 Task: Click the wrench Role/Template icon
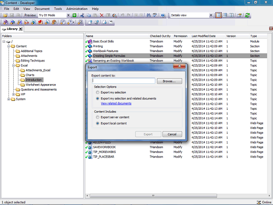click(80, 22)
